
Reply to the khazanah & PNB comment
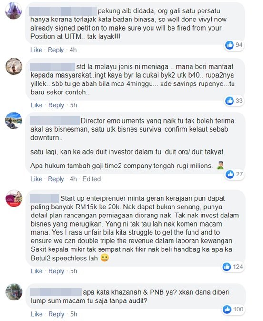coord(56,314)
